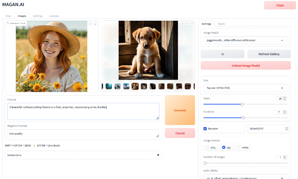Close the puppy gallery image preview

[x=192, y=24]
